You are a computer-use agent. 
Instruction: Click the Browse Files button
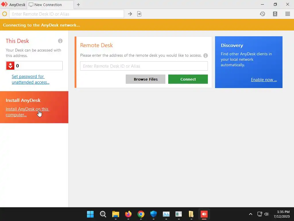pyautogui.click(x=146, y=79)
